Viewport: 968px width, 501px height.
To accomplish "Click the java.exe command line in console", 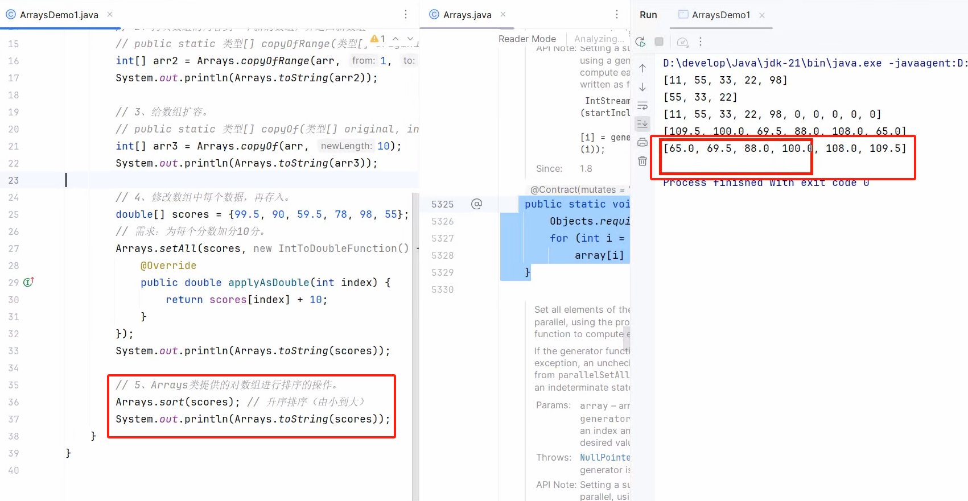I will coord(815,63).
